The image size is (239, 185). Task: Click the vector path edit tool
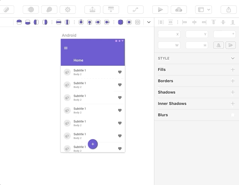point(136,10)
